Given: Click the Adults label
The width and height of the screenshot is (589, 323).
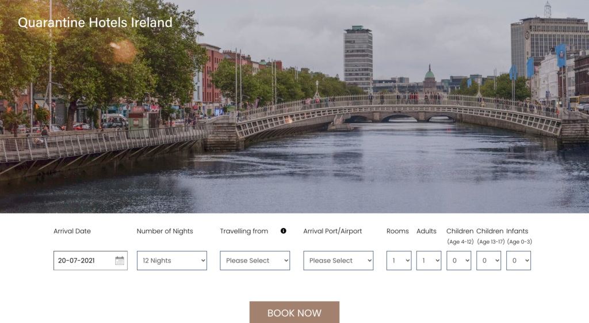Looking at the screenshot, I should [x=426, y=231].
